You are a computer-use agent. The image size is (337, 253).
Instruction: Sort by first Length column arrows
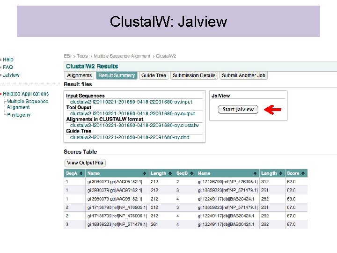coord(170,173)
